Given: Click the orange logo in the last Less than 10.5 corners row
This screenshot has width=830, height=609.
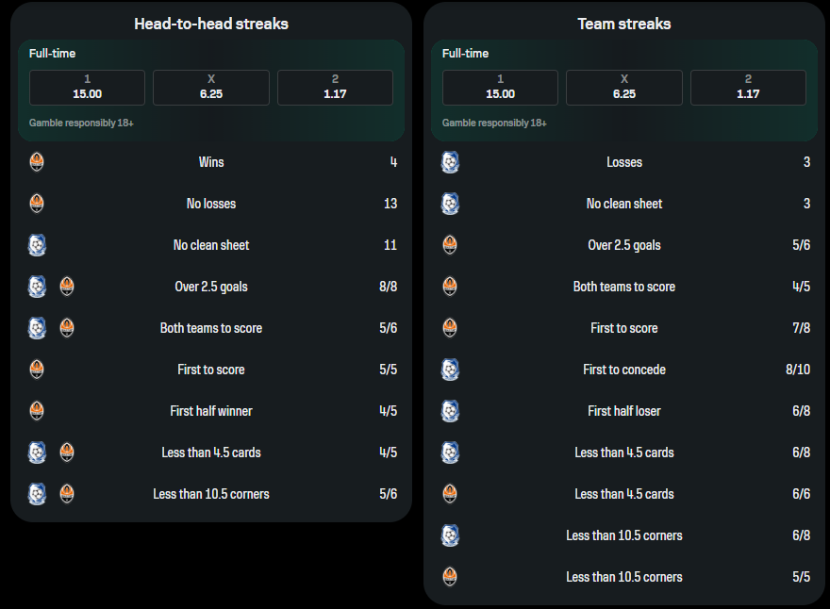Looking at the screenshot, I should [x=450, y=577].
